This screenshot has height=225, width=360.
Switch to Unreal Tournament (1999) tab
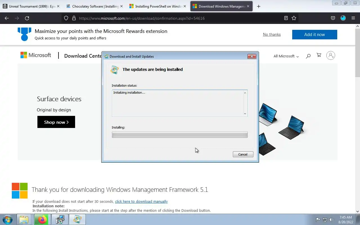(x=31, y=6)
